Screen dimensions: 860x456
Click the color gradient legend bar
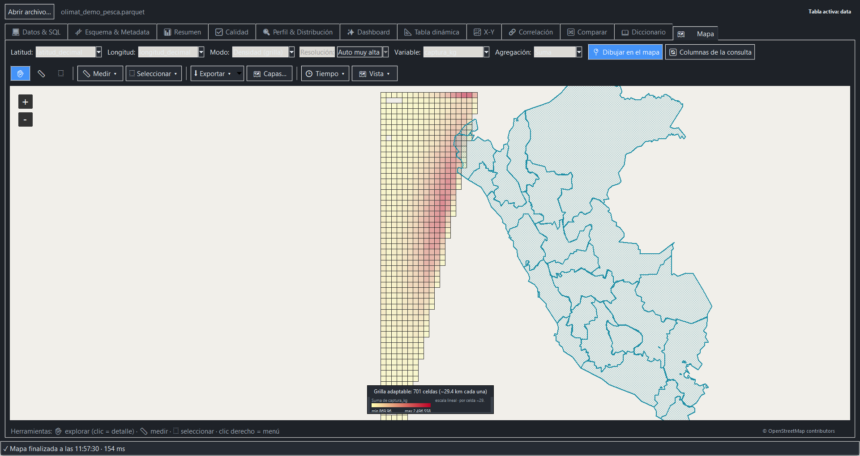401,405
